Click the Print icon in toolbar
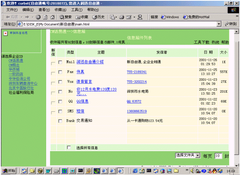 click(121, 17)
